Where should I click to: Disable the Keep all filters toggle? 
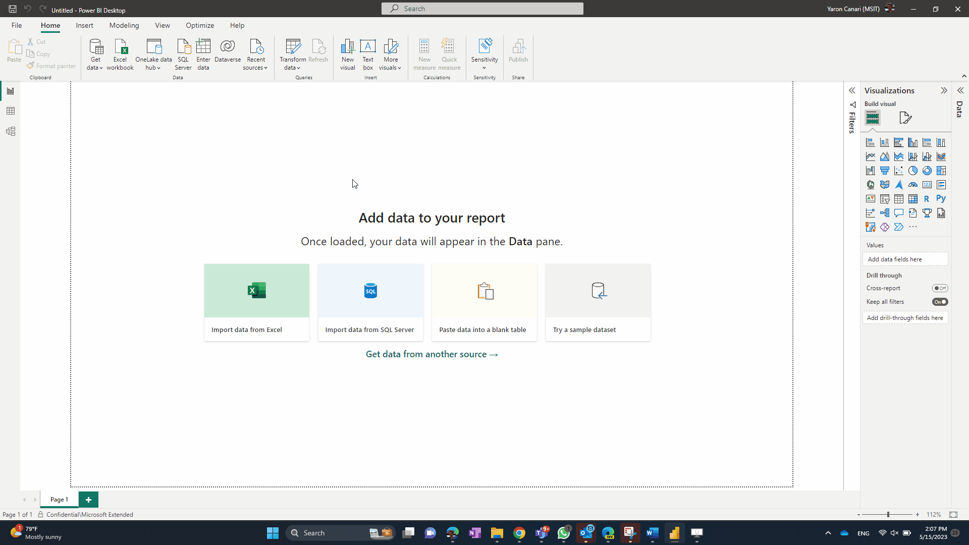tap(940, 301)
